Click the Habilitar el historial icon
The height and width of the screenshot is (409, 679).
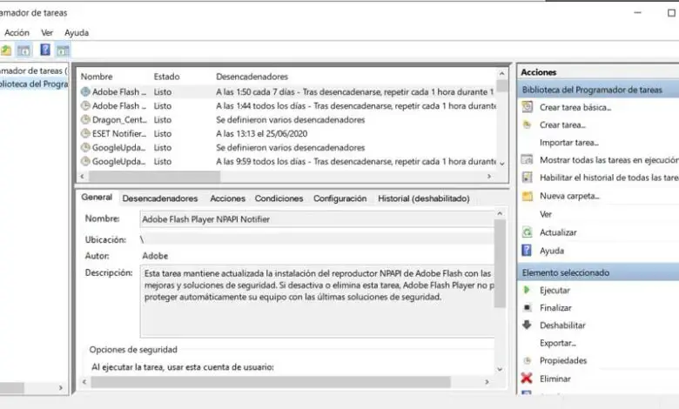coord(527,178)
